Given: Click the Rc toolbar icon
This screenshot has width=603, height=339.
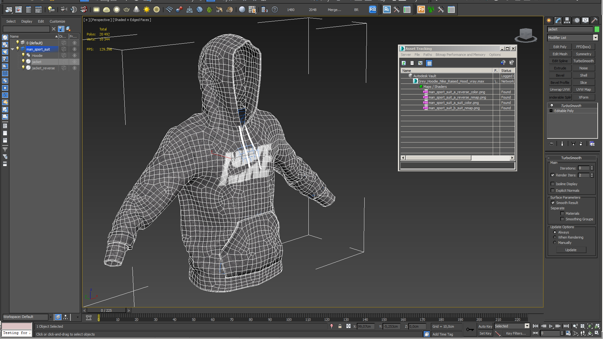Looking at the screenshot, I should pyautogui.click(x=387, y=9).
